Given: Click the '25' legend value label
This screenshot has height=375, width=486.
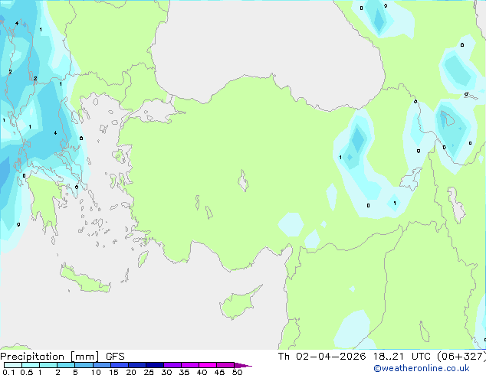Looking at the screenshot, I should coord(149,372).
